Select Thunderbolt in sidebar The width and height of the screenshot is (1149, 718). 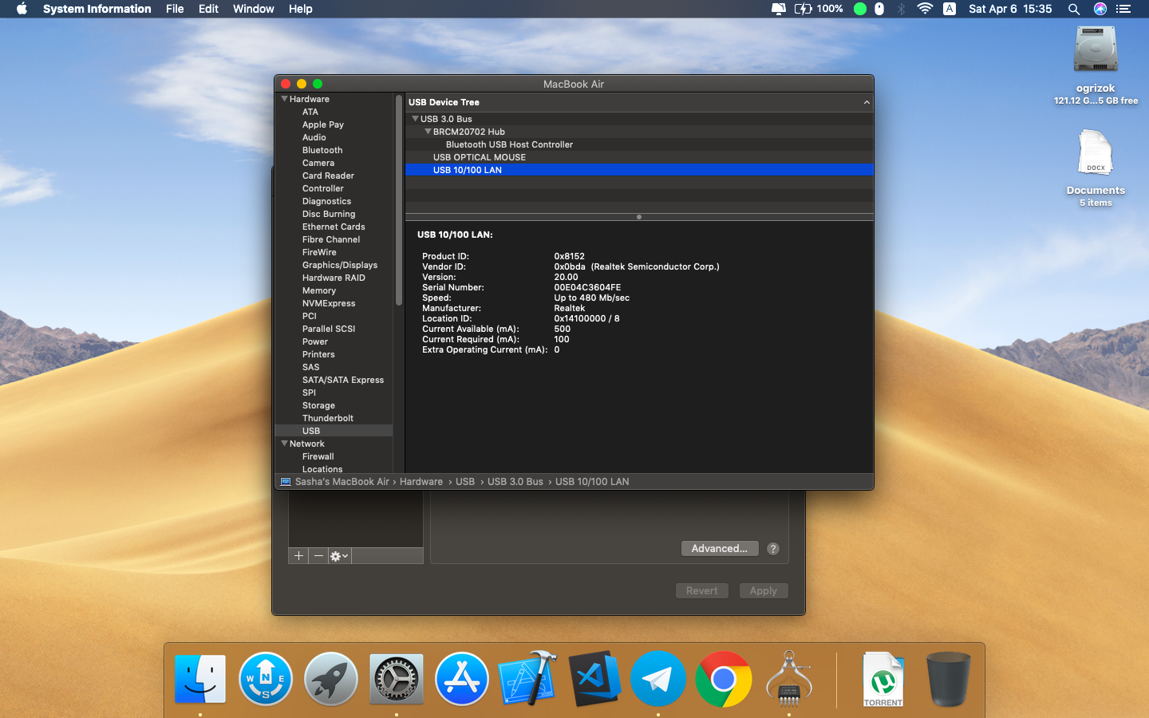click(x=328, y=418)
